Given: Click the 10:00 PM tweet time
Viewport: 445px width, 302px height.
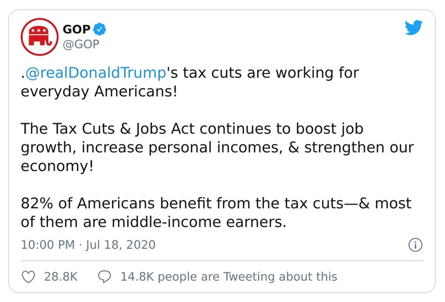Looking at the screenshot, I should tap(48, 245).
